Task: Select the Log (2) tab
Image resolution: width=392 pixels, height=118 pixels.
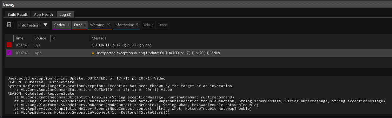Action: [66, 15]
